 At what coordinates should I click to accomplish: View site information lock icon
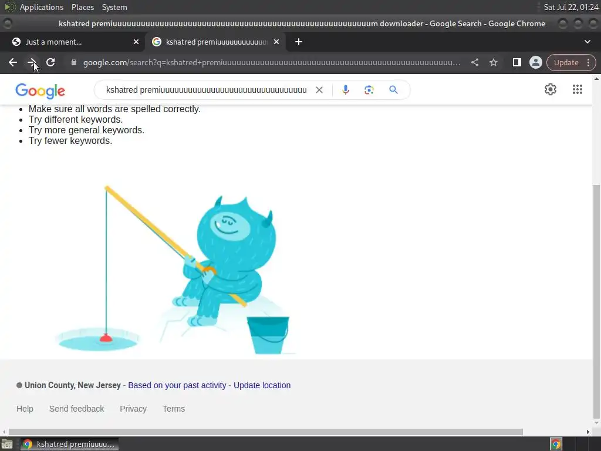[74, 62]
